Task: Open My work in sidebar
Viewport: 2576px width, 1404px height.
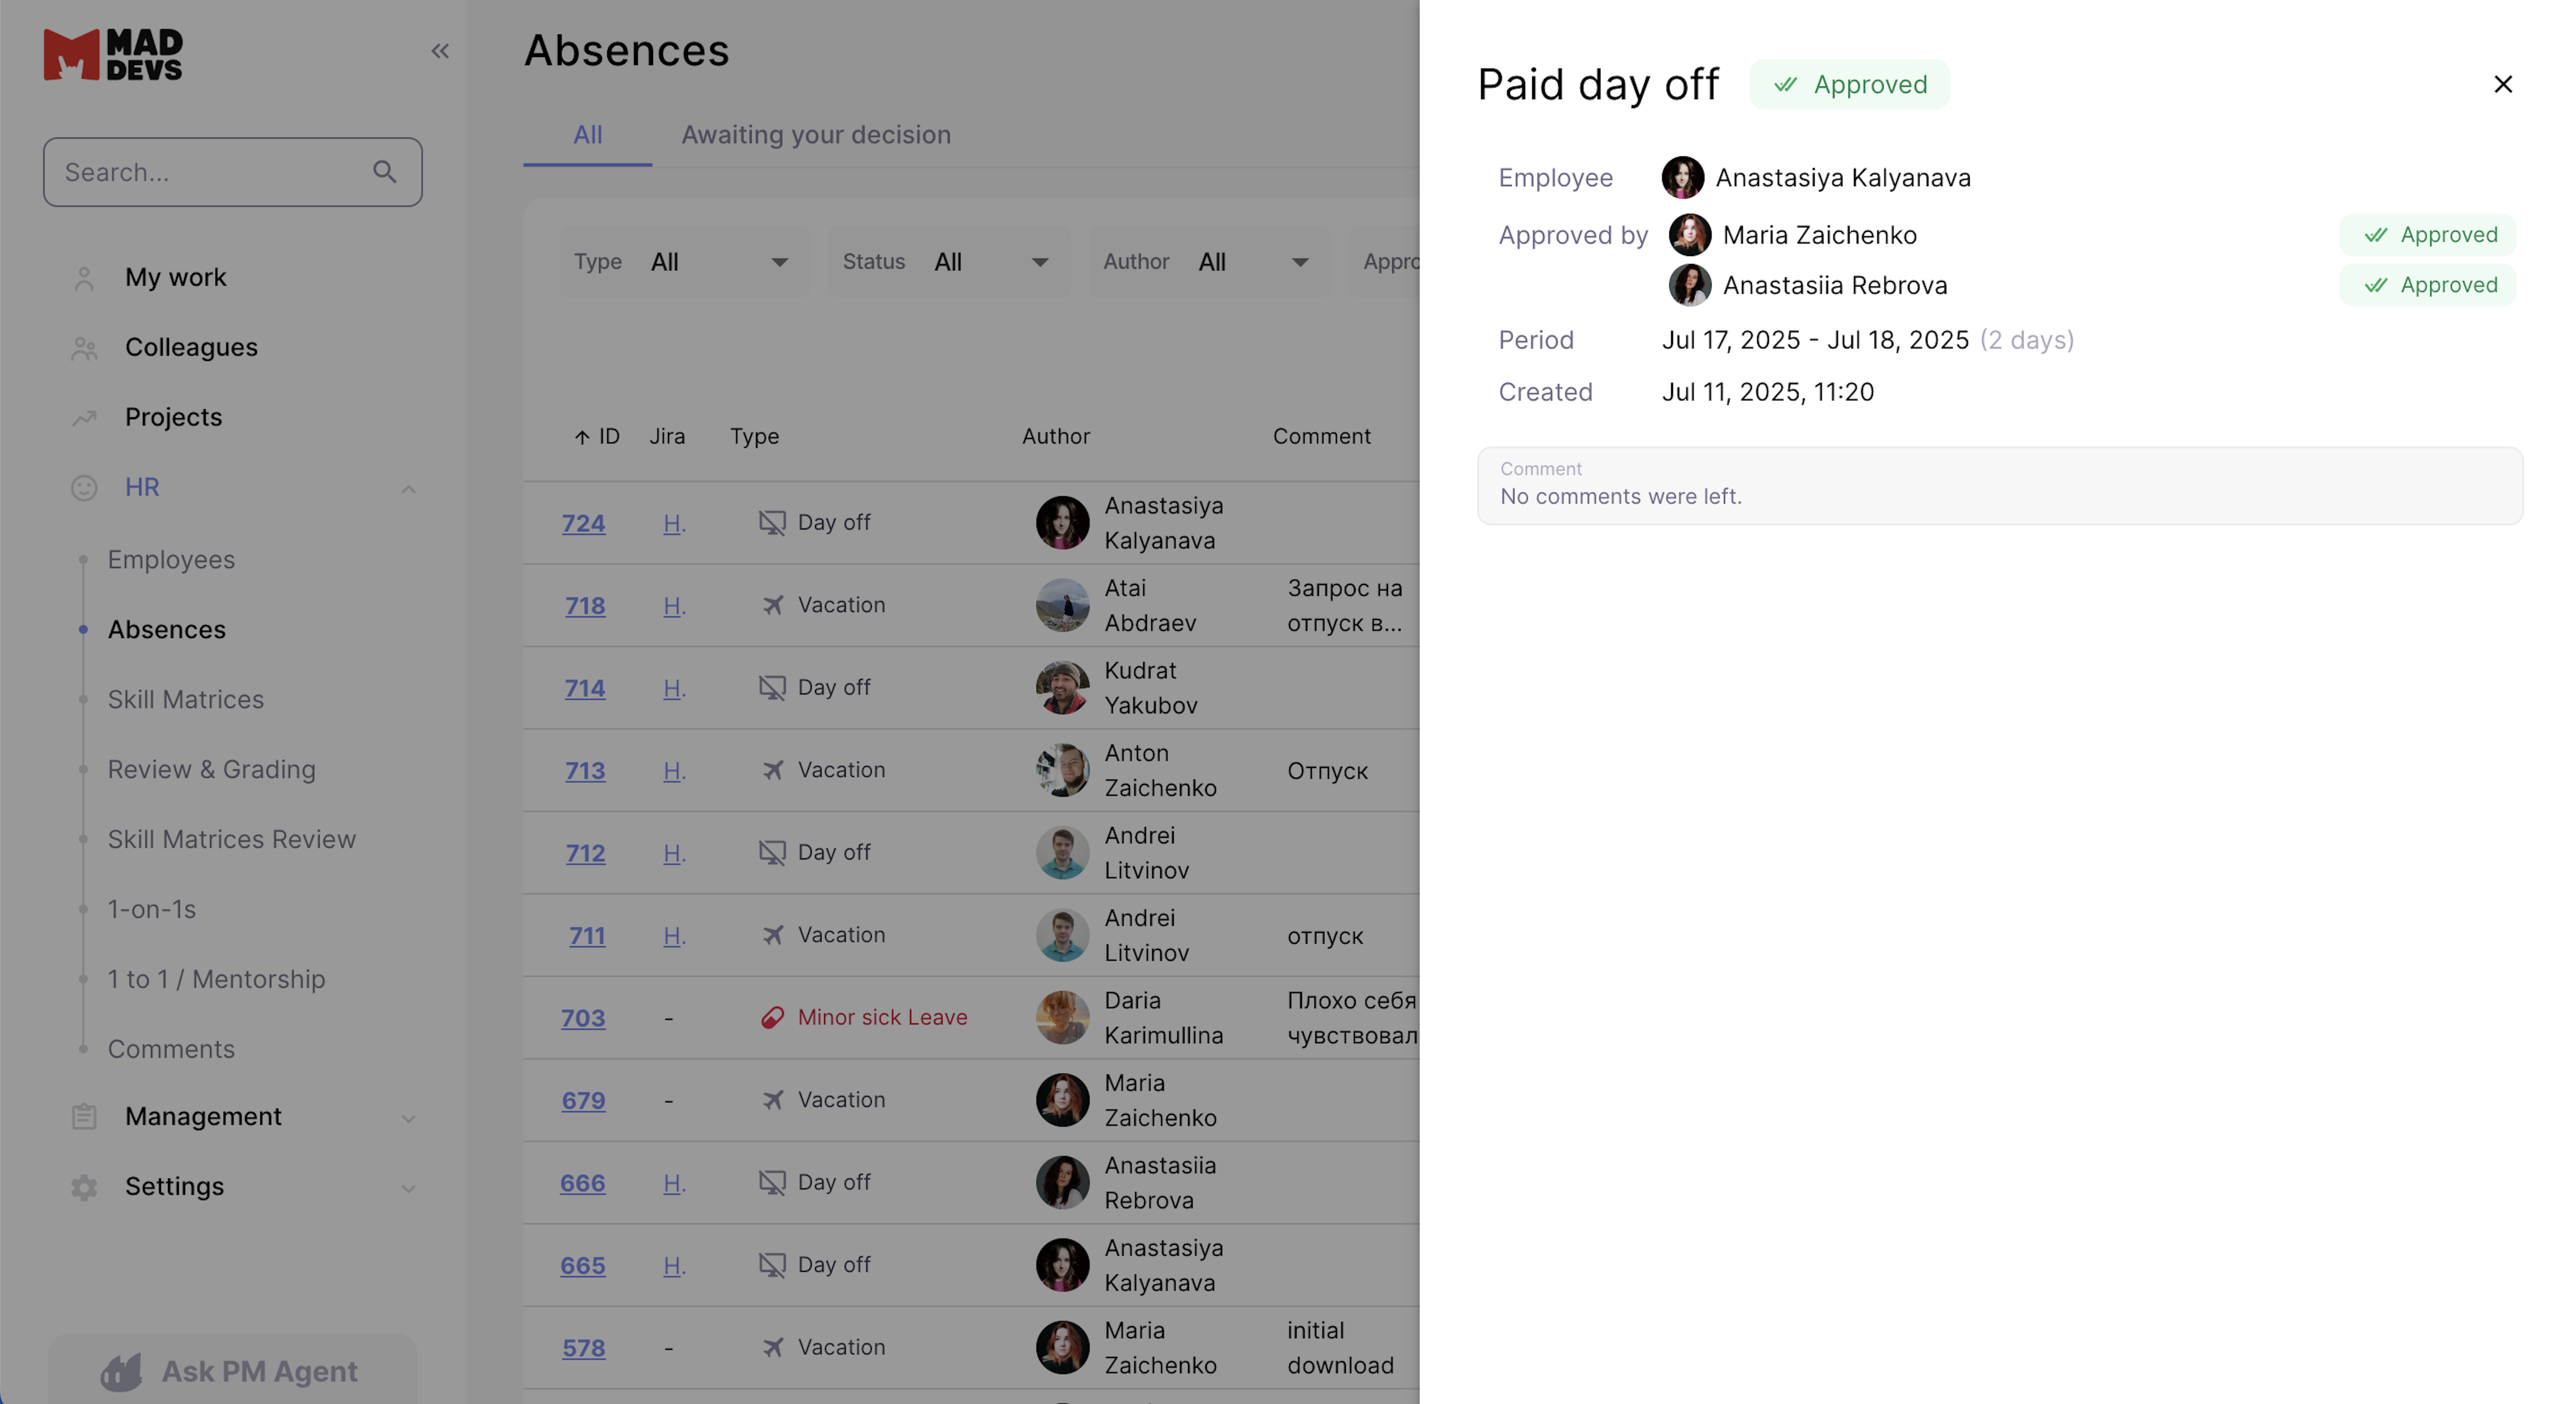Action: (176, 278)
